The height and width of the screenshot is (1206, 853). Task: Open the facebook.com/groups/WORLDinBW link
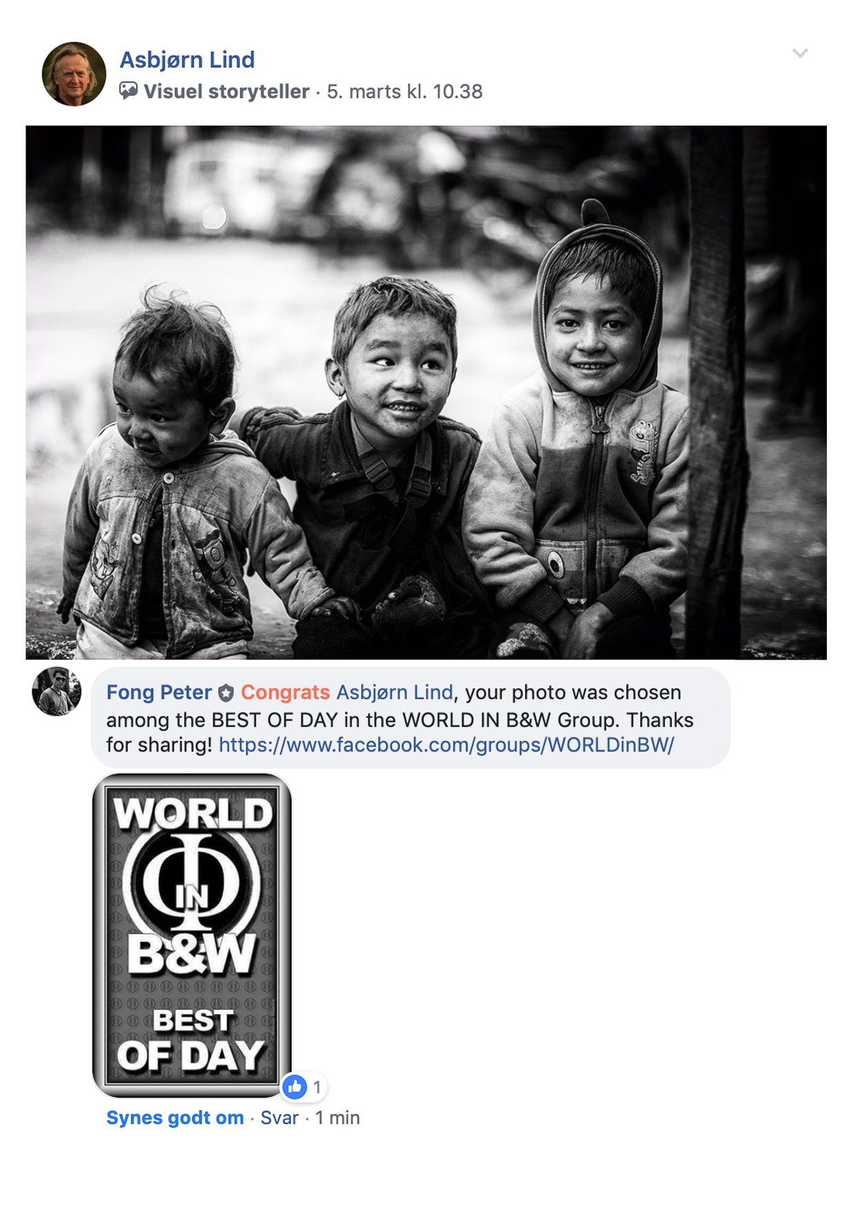tap(446, 745)
